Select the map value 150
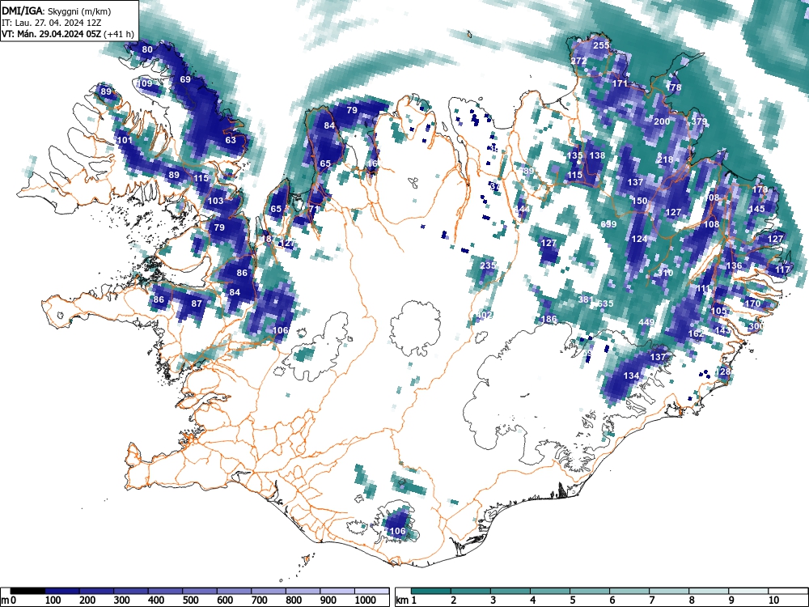The width and height of the screenshot is (809, 607). click(x=639, y=201)
